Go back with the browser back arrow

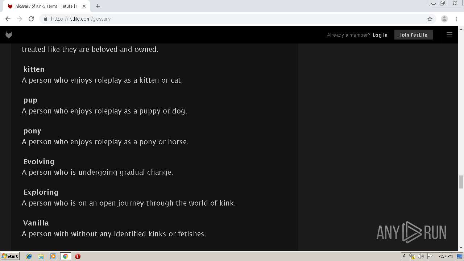(x=8, y=19)
